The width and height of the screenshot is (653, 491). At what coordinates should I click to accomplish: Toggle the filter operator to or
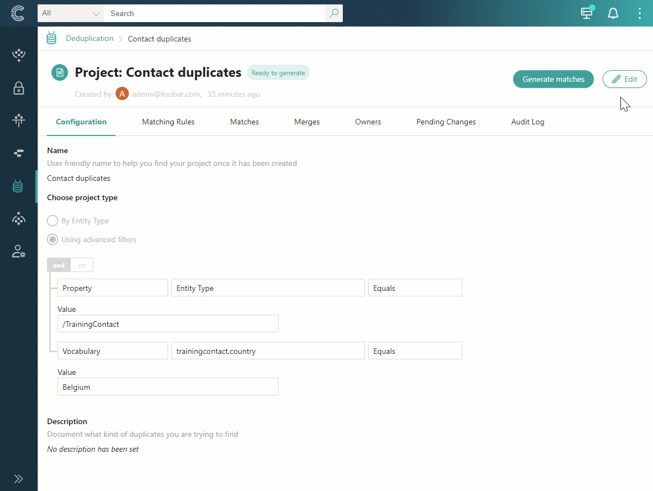pos(82,265)
